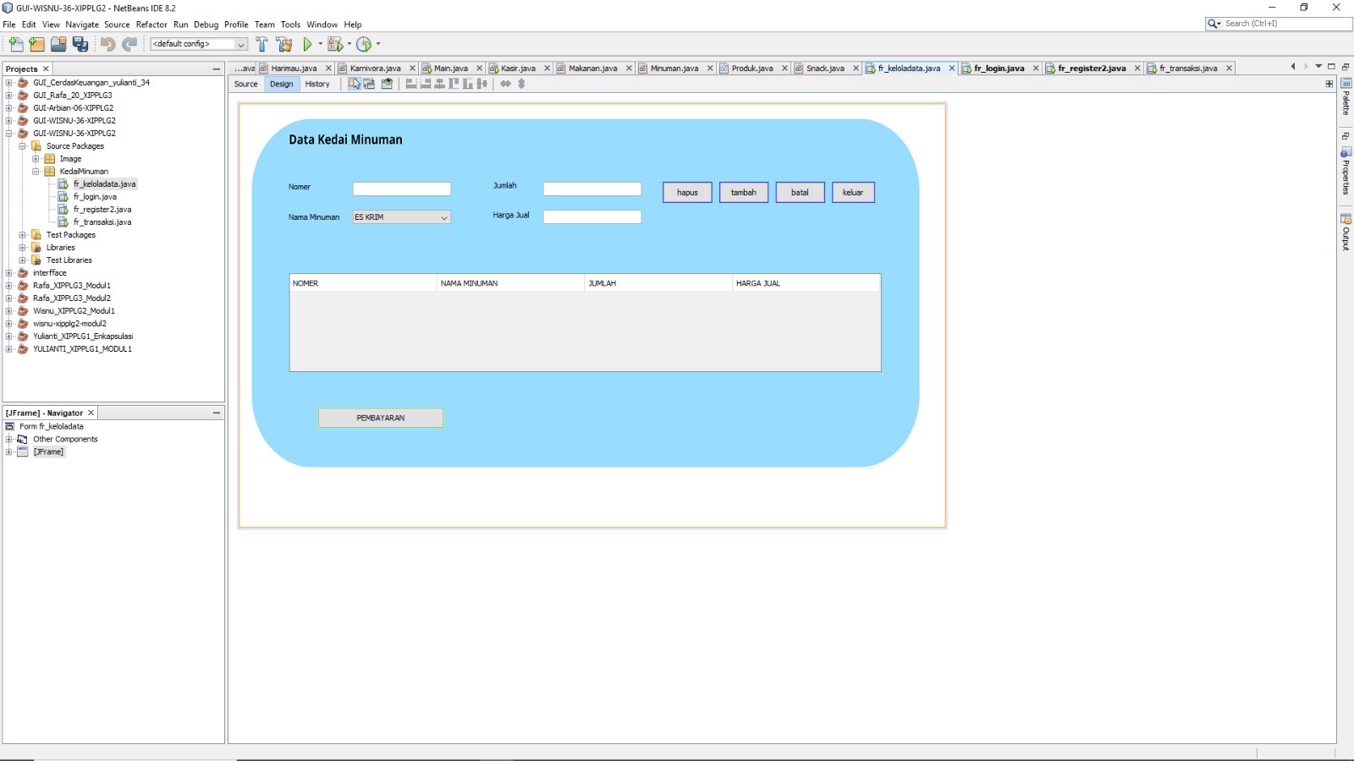
Task: Toggle Selection Mode in designer toolbar
Action: [354, 84]
